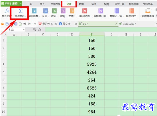
Task: Select column A header
Action: 14,34
